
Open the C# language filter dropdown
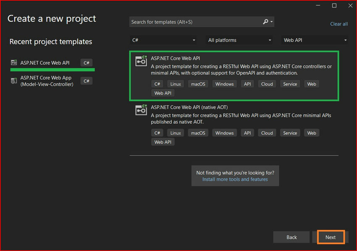pyautogui.click(x=164, y=40)
